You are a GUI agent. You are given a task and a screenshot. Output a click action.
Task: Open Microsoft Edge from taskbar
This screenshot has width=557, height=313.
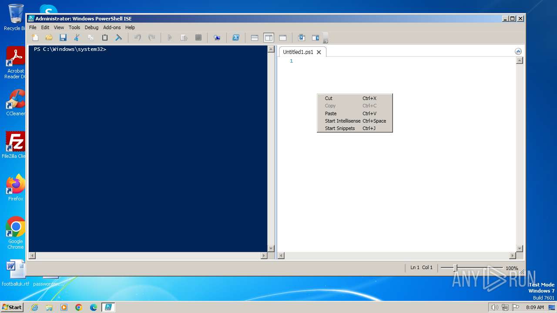[94, 307]
